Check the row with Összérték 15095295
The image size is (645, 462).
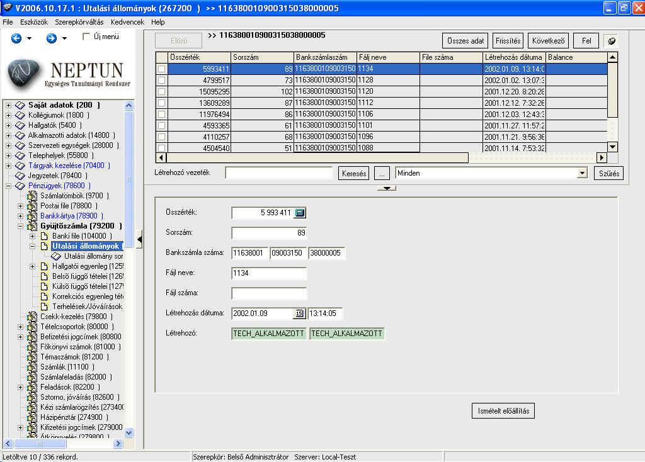[162, 92]
